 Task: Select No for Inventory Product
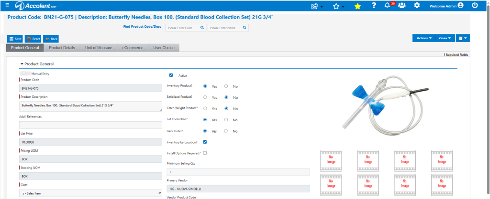tap(226, 86)
